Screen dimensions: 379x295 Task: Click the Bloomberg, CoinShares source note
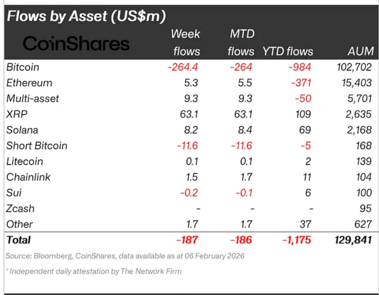tap(125, 256)
